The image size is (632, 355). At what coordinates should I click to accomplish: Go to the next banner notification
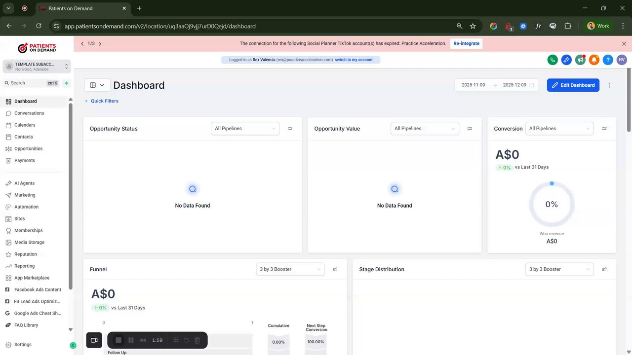click(x=100, y=44)
